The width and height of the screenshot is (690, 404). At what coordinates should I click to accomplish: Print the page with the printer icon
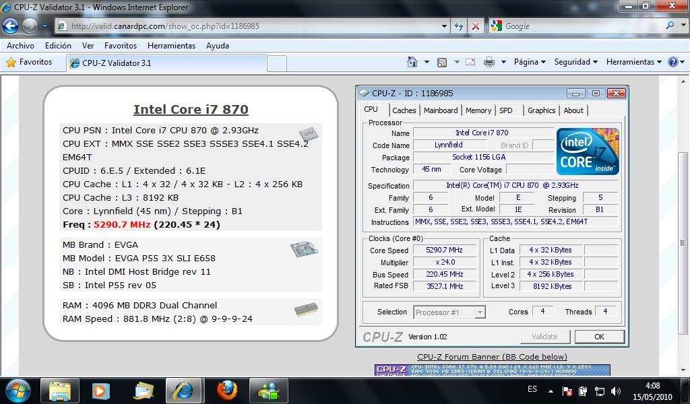pyautogui.click(x=489, y=62)
